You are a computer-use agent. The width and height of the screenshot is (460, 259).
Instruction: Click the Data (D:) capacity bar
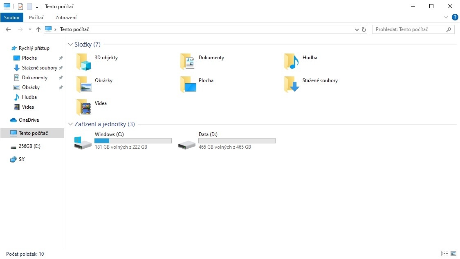click(x=237, y=141)
